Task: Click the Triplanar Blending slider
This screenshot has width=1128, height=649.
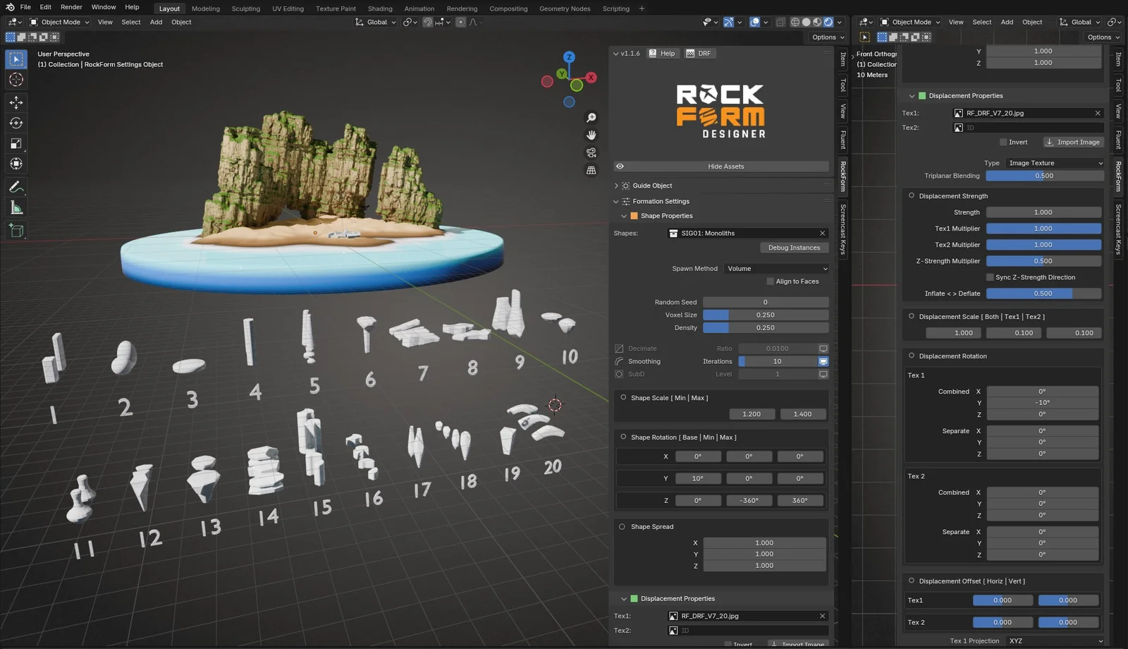Action: pyautogui.click(x=1044, y=175)
